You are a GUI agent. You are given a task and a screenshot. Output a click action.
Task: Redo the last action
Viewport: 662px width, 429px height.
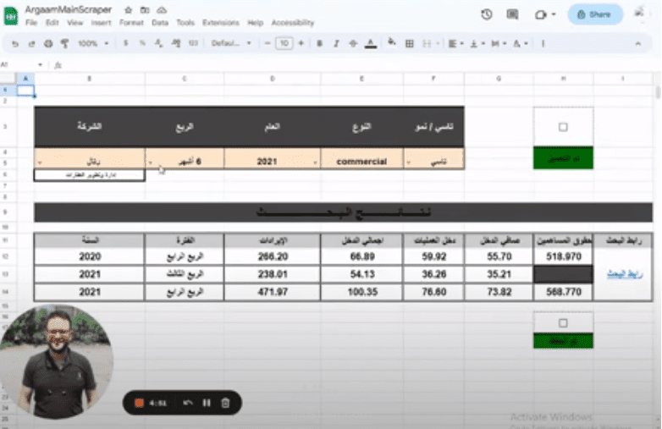point(31,43)
